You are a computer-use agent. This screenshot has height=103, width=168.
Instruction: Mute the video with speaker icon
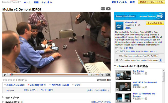pyautogui.click(x=103, y=75)
